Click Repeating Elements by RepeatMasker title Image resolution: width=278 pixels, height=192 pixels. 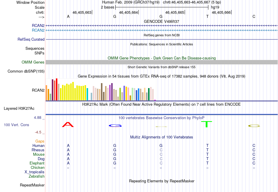[162, 181]
